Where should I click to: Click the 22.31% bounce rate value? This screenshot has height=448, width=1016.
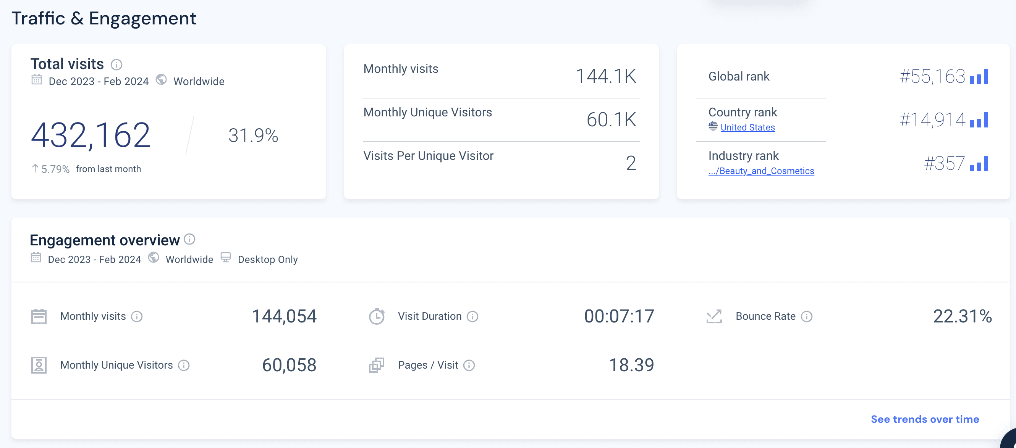coord(963,316)
